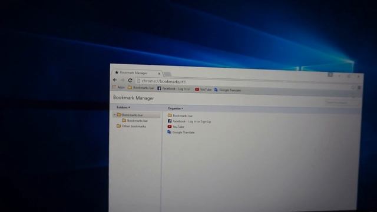377x212 pixels.
Task: Go back with the browser back arrow
Action: click(x=115, y=80)
